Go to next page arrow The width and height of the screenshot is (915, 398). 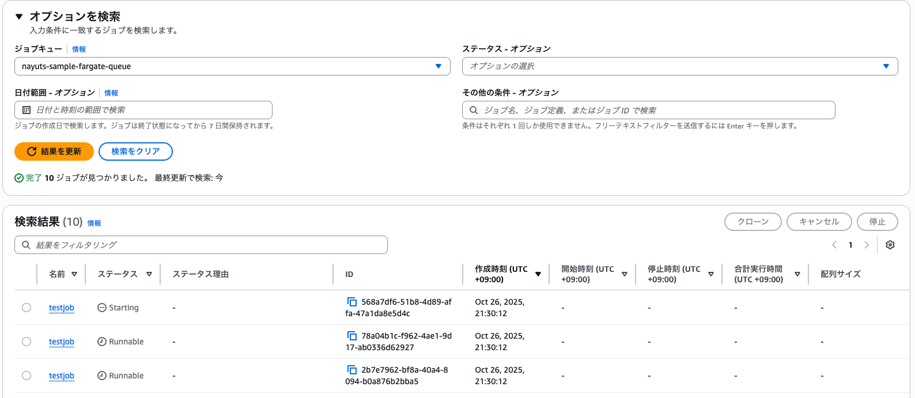[867, 245]
